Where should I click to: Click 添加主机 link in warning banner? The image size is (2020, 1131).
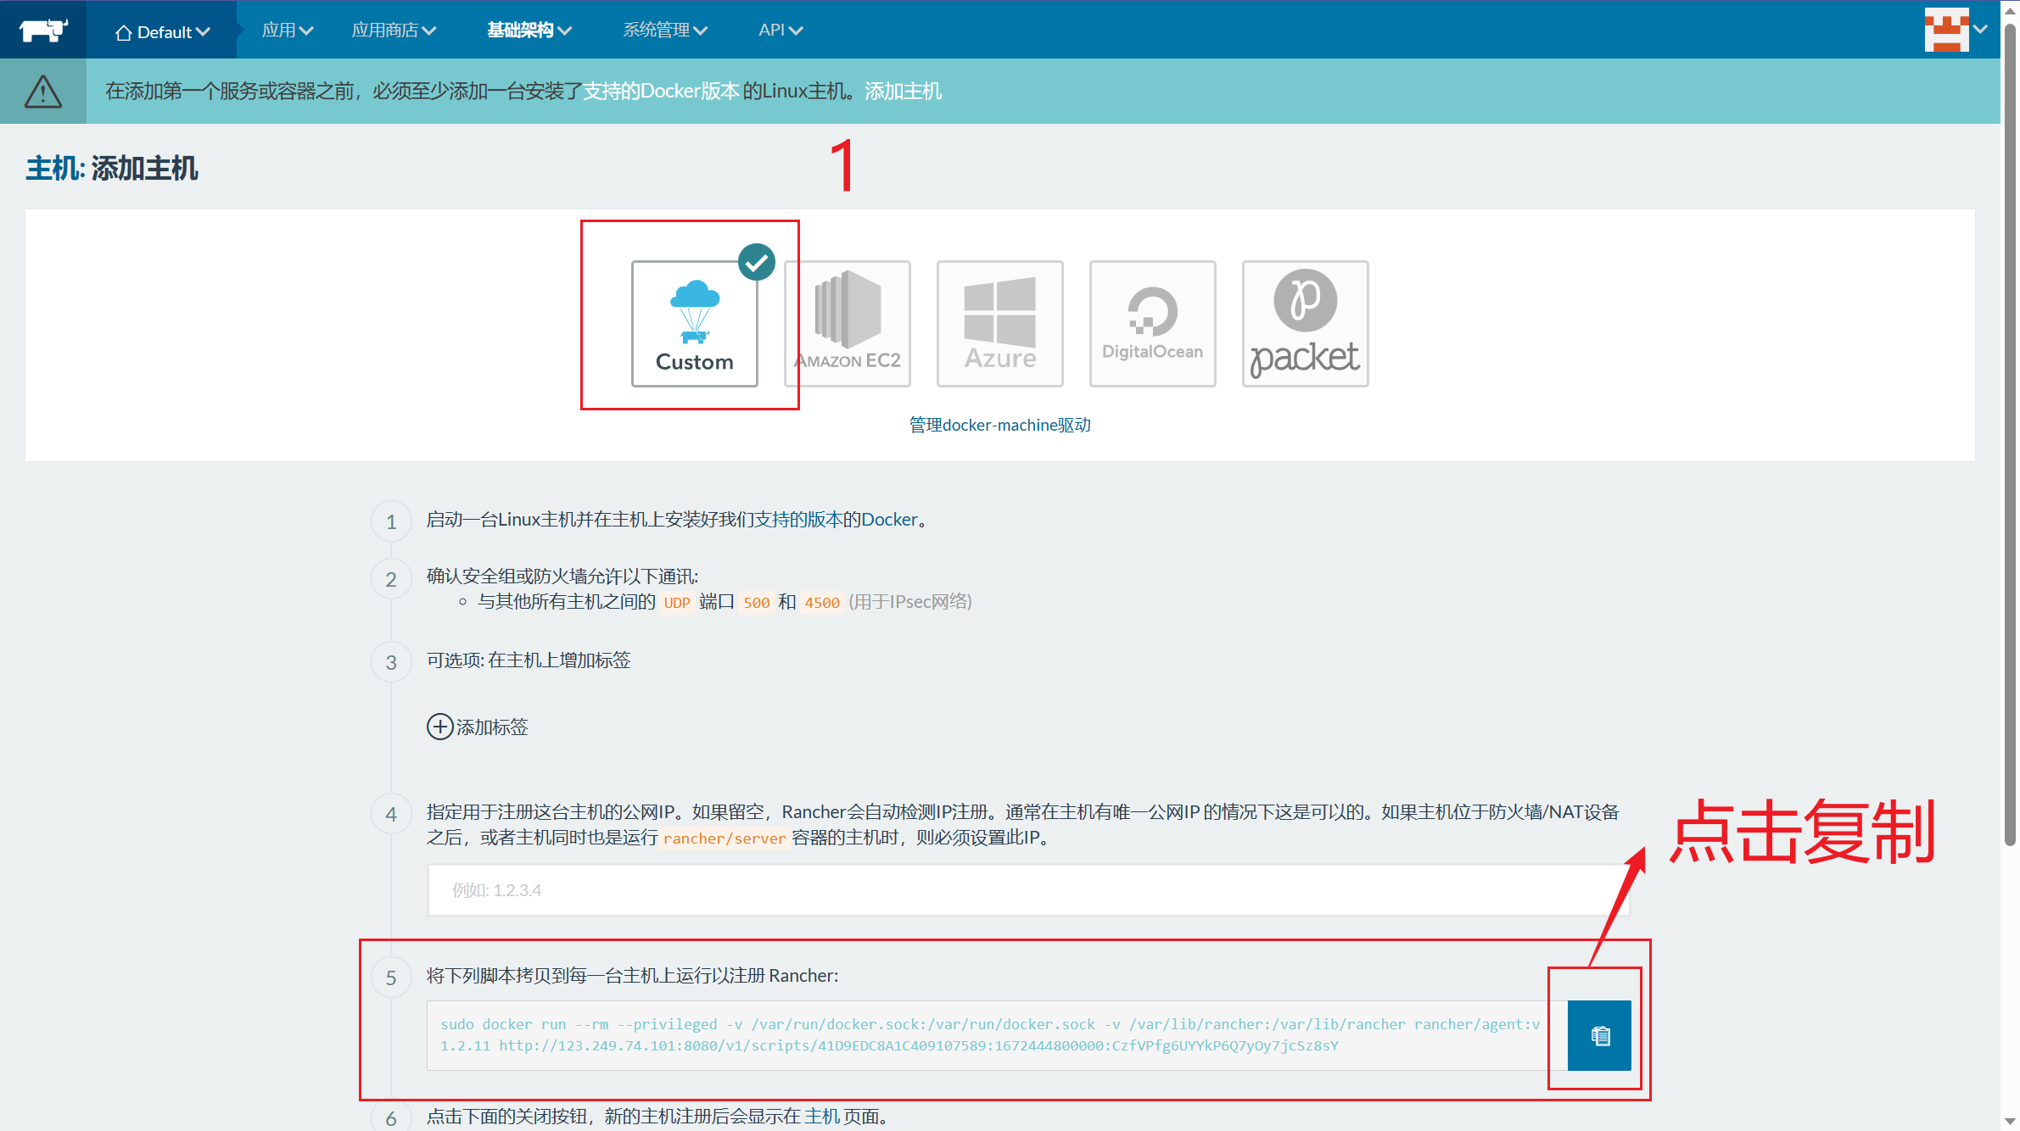point(903,91)
